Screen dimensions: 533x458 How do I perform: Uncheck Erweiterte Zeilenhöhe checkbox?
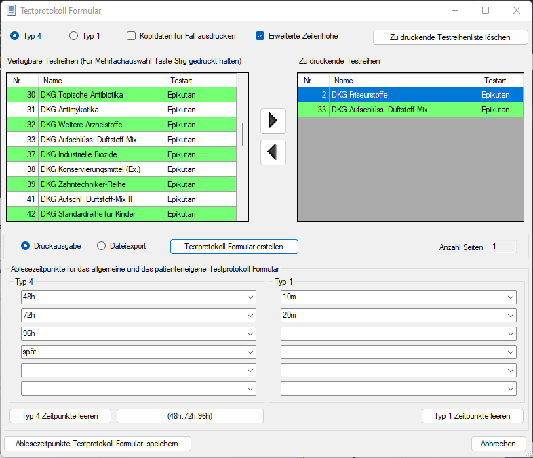(x=260, y=36)
